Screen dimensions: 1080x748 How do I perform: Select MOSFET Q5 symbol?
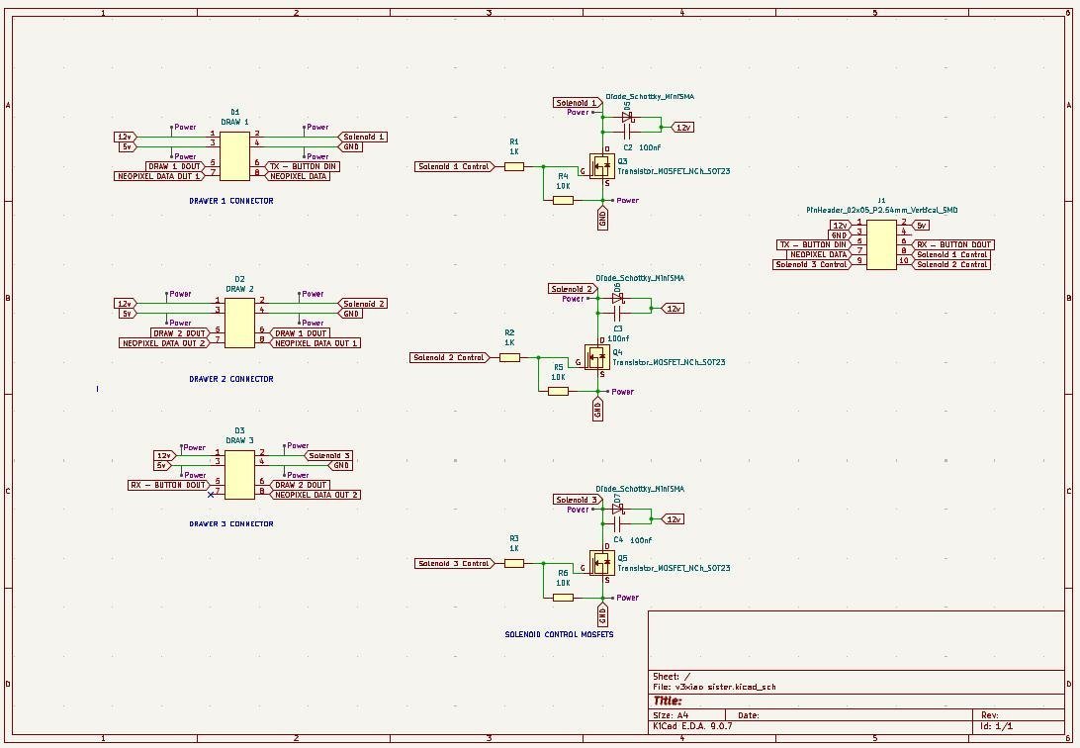601,563
